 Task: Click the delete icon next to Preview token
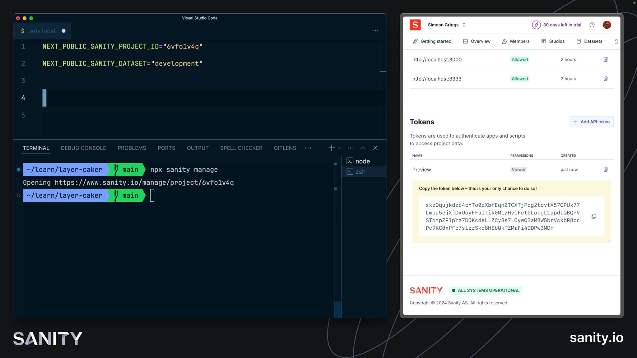606,170
